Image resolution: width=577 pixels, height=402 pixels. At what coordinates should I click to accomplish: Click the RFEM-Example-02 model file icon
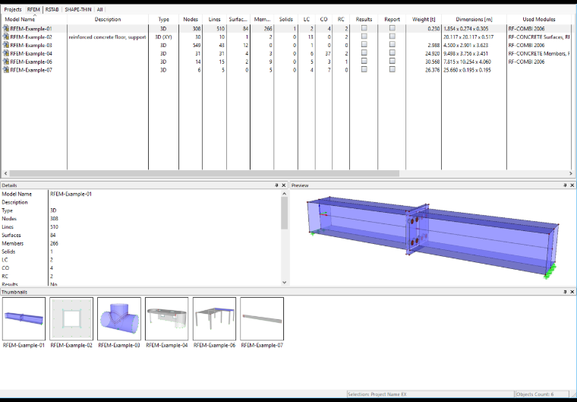point(6,36)
